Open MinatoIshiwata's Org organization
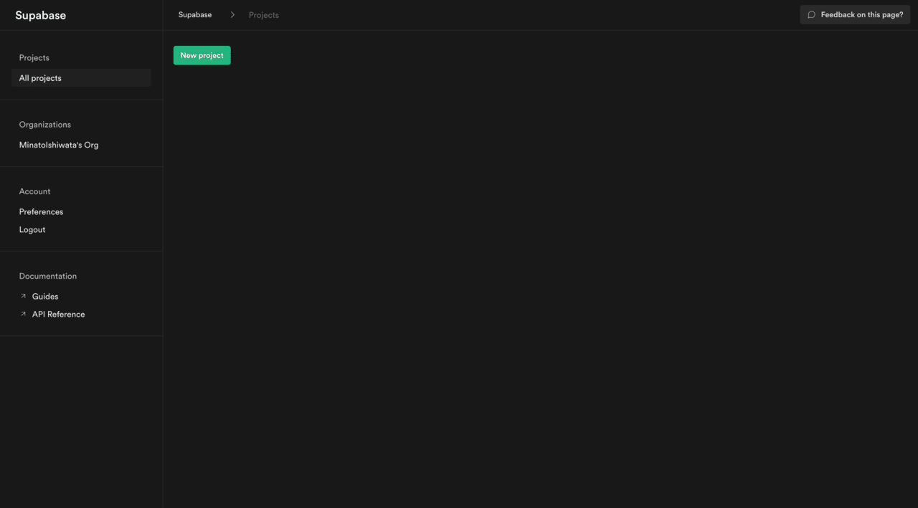This screenshot has height=508, width=918. coord(59,145)
